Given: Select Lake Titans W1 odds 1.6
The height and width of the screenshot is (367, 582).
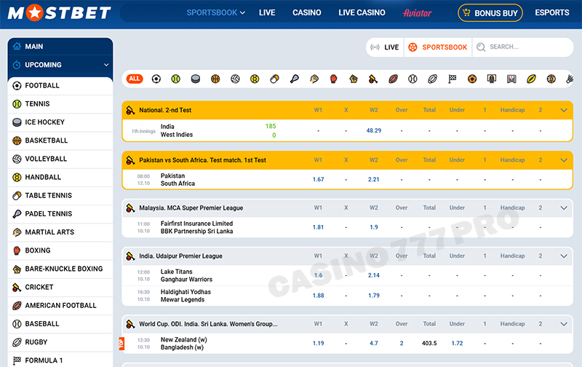Looking at the screenshot, I should (318, 275).
